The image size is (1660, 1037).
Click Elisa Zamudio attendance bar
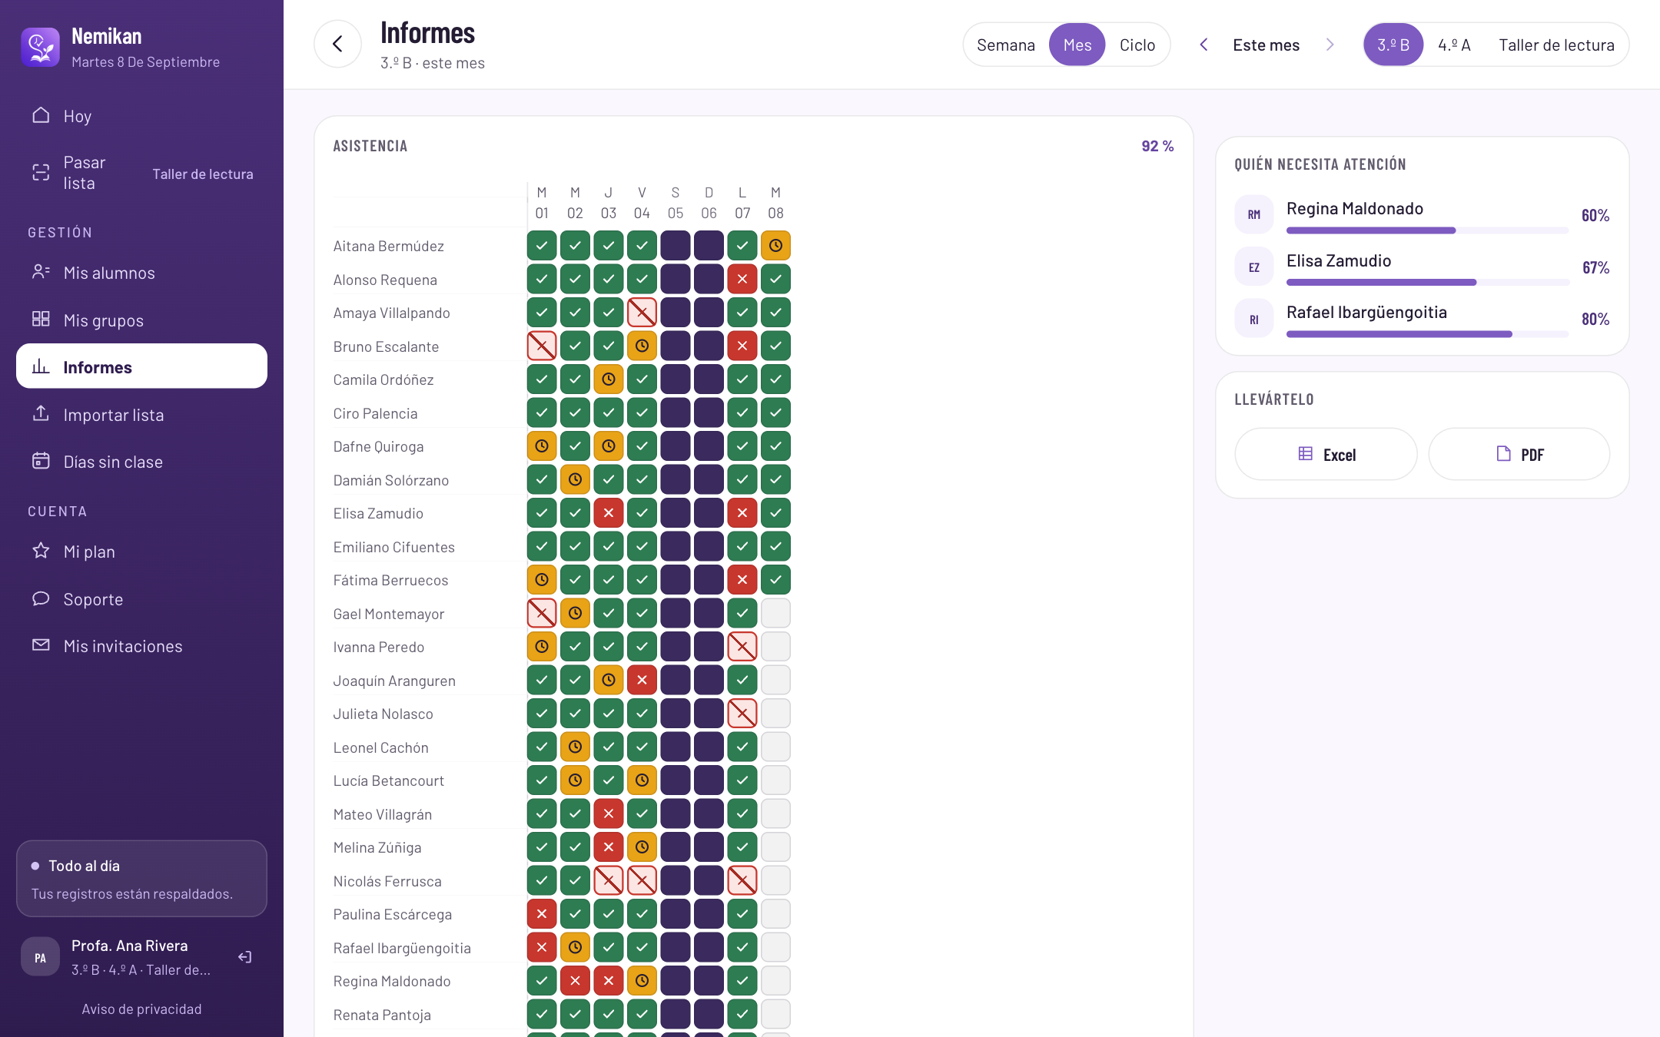tap(1427, 282)
